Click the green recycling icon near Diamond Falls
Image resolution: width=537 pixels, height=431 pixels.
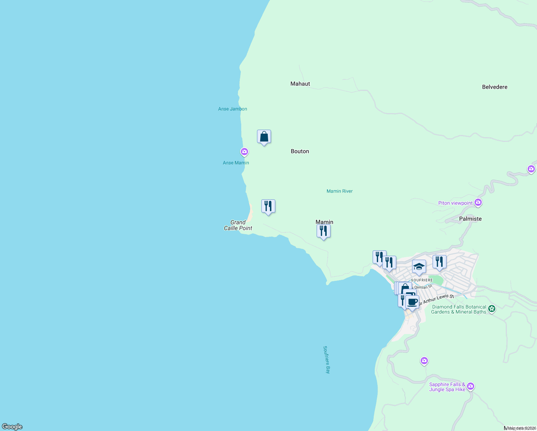click(491, 309)
